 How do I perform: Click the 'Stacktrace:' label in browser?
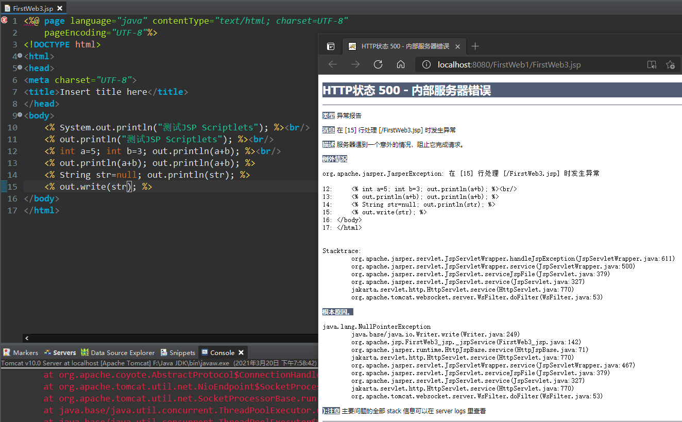342,251
